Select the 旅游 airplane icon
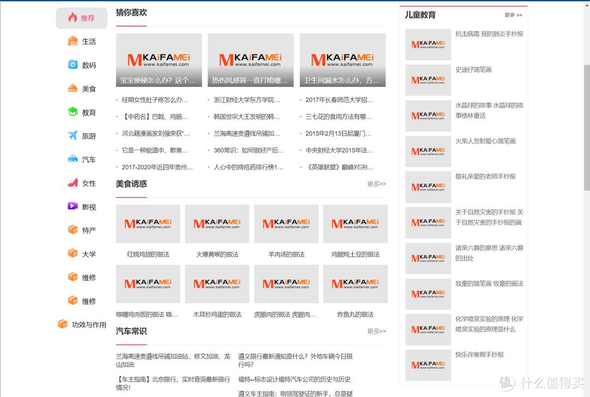 click(x=73, y=135)
